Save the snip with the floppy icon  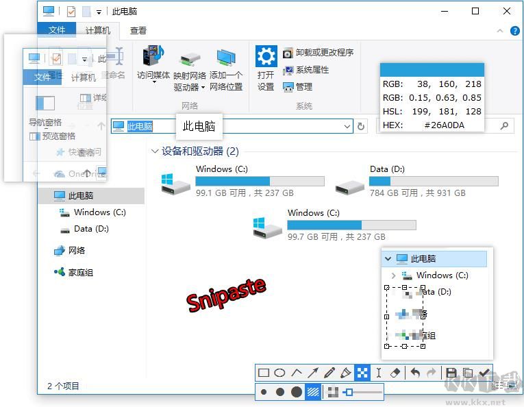pos(451,373)
